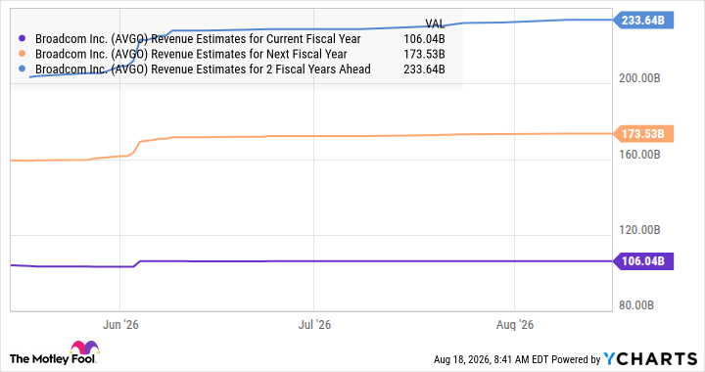This screenshot has height=372, width=705.
Task: Click The Motley Fool logo
Action: pyautogui.click(x=54, y=353)
